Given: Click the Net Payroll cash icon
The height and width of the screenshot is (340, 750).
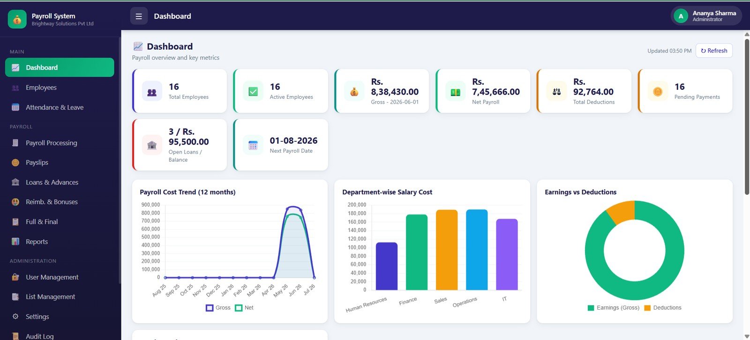Looking at the screenshot, I should (456, 91).
